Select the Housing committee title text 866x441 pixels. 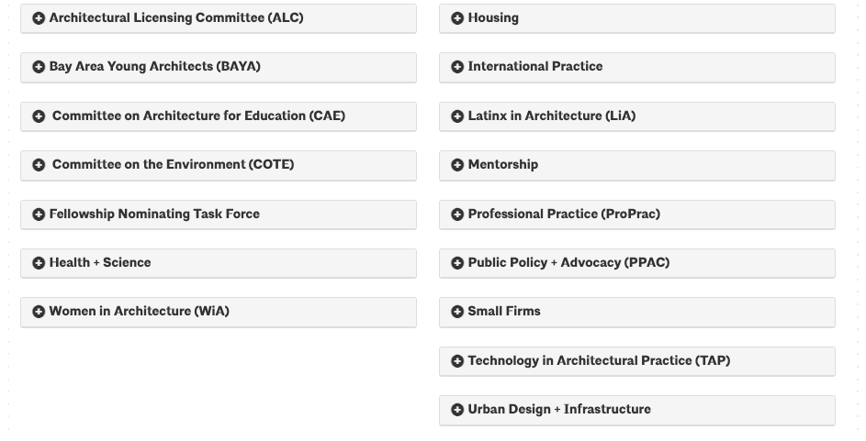(493, 18)
